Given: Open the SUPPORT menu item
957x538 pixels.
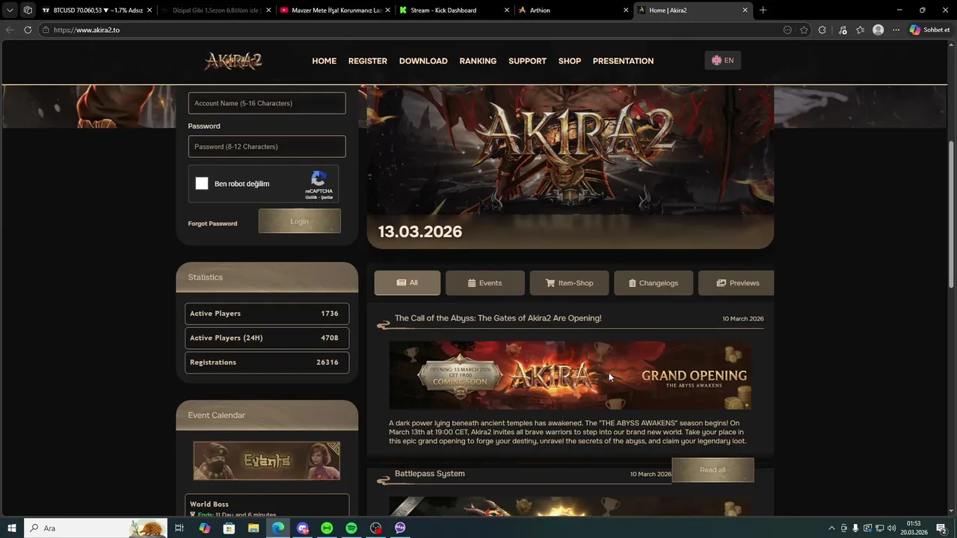Looking at the screenshot, I should coord(527,61).
